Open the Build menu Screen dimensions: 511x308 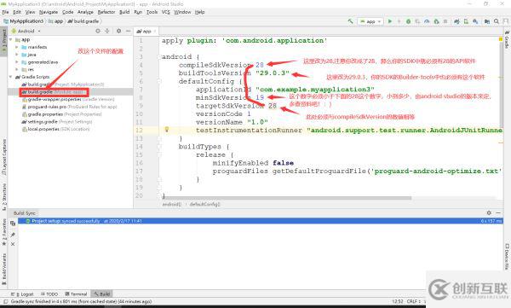[124, 12]
